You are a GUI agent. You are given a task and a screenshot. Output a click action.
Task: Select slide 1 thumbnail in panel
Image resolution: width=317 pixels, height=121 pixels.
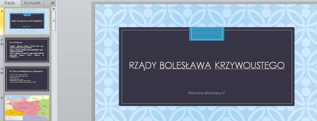(27, 21)
